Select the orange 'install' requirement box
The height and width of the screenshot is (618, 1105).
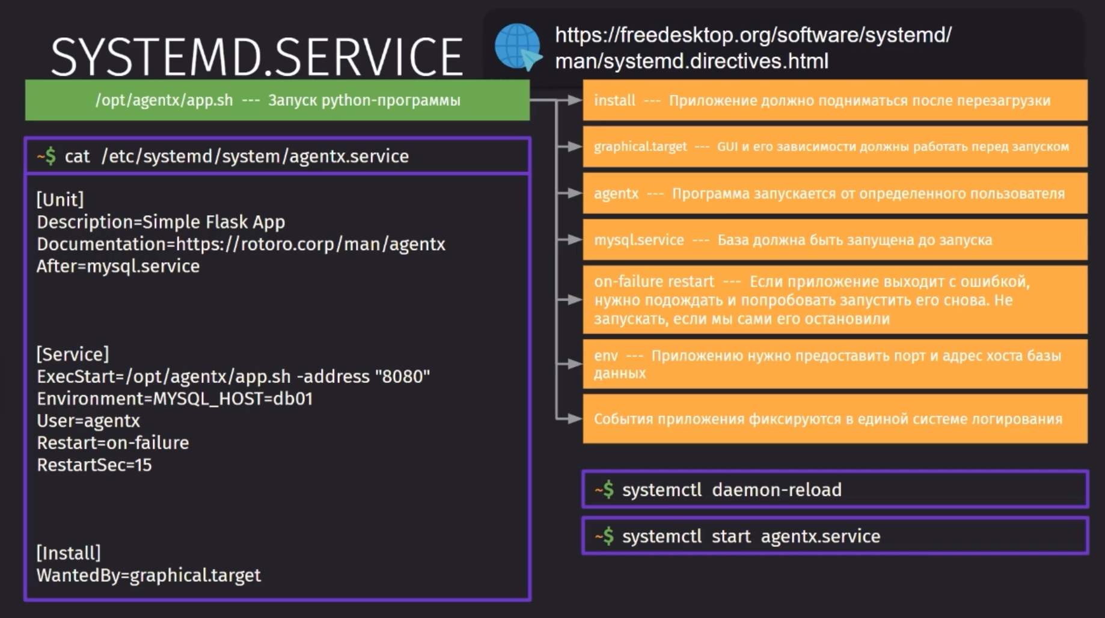tap(835, 100)
